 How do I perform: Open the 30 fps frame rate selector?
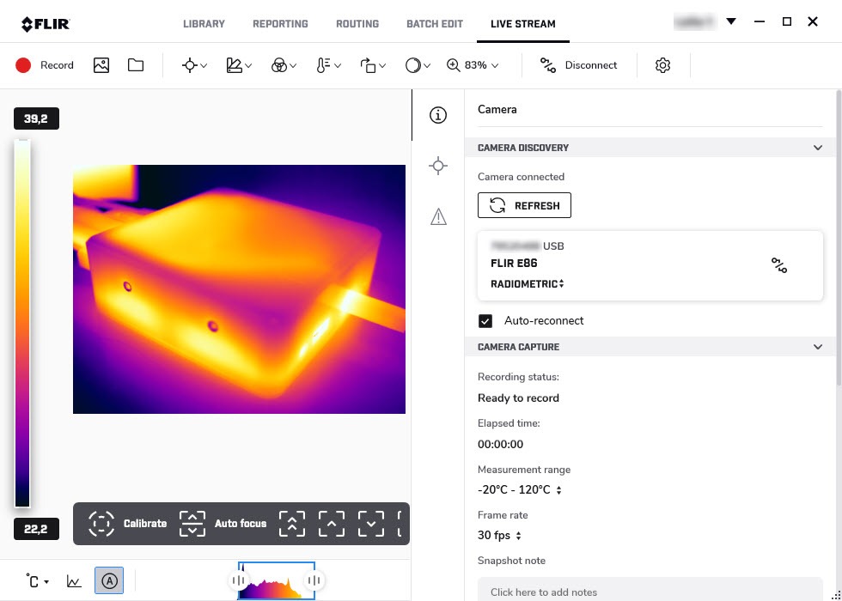point(499,536)
